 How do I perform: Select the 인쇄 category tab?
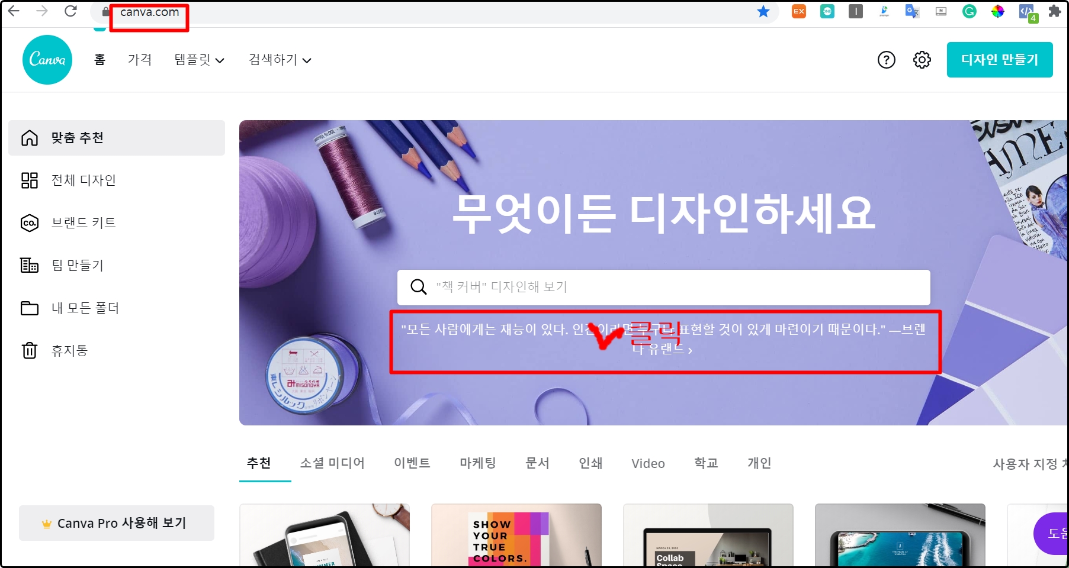click(x=590, y=463)
